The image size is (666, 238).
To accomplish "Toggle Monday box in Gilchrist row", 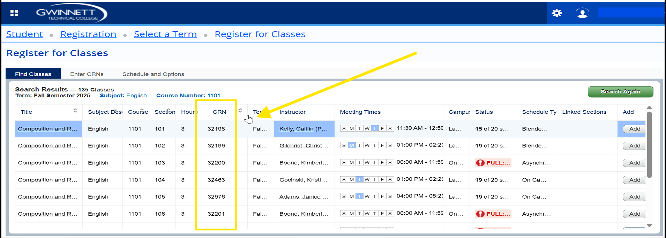I will pyautogui.click(x=352, y=146).
